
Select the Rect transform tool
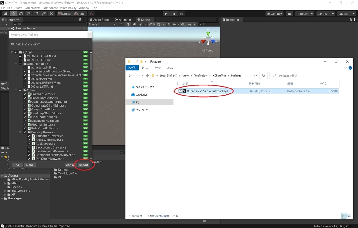[36, 14]
